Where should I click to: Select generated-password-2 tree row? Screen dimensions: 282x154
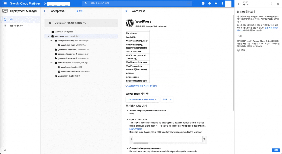click(81, 58)
